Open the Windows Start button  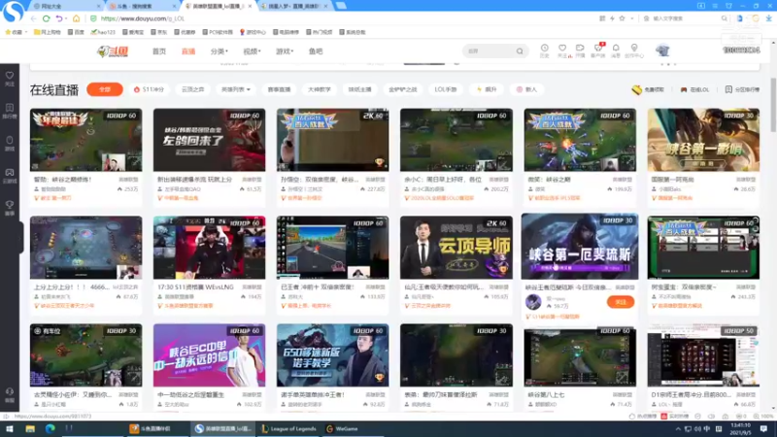pos(10,428)
